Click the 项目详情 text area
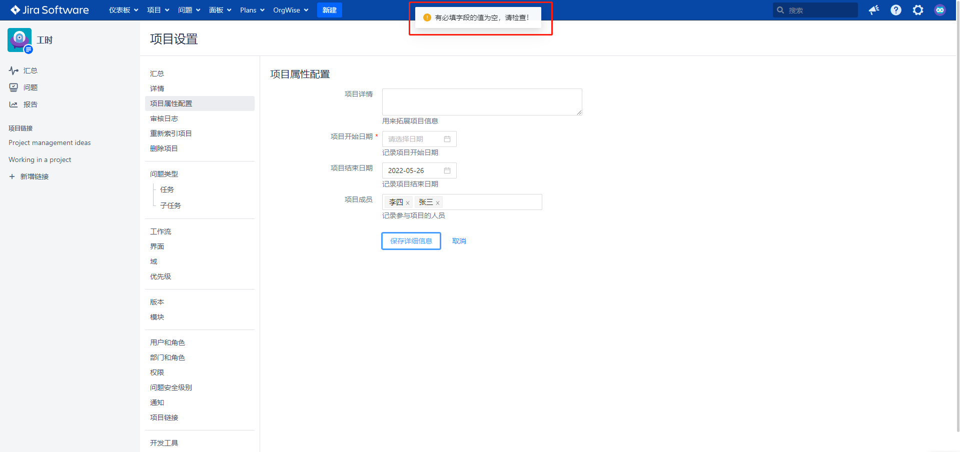The height and width of the screenshot is (452, 960). (x=482, y=102)
